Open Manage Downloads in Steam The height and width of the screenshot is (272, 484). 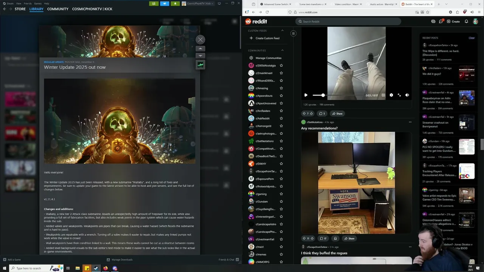(119, 260)
